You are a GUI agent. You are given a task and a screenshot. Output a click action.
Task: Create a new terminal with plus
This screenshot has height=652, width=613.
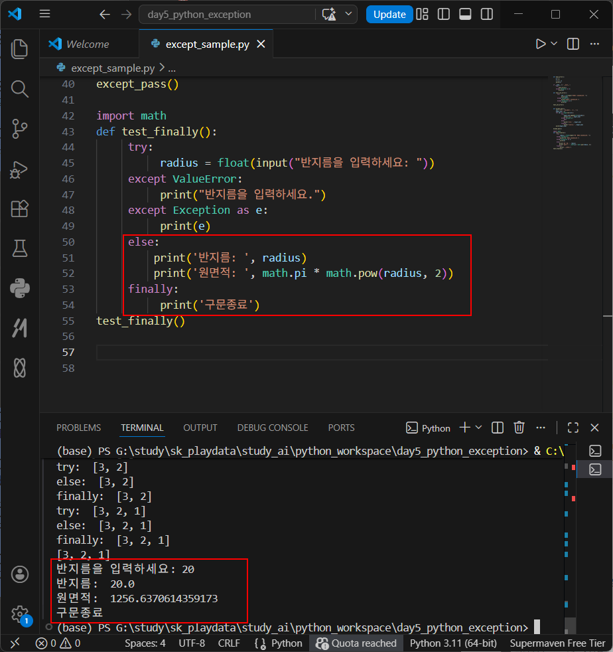click(x=465, y=428)
